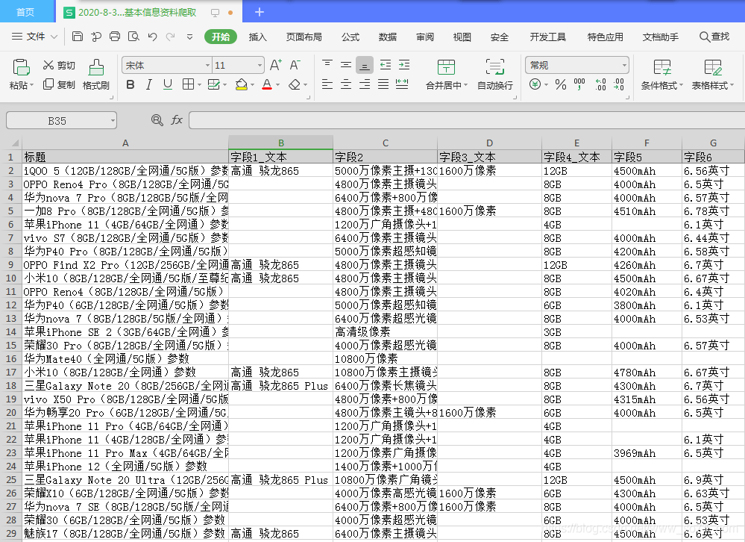Click the fill color bucket
The height and width of the screenshot is (542, 745).
(x=242, y=84)
